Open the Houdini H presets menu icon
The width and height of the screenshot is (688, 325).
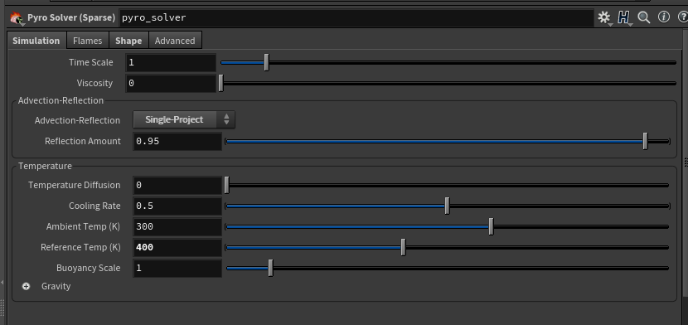point(624,17)
